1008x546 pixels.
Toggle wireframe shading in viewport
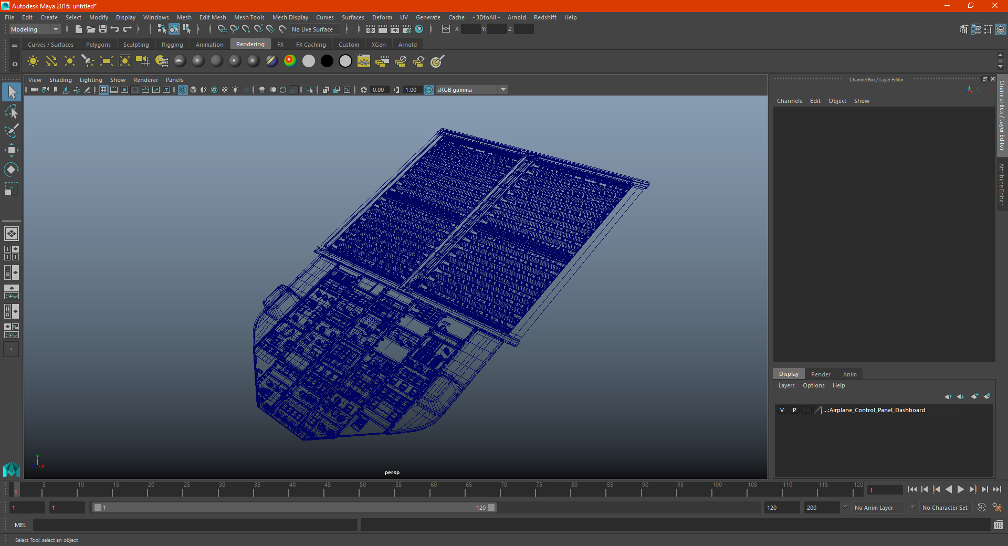click(x=183, y=90)
